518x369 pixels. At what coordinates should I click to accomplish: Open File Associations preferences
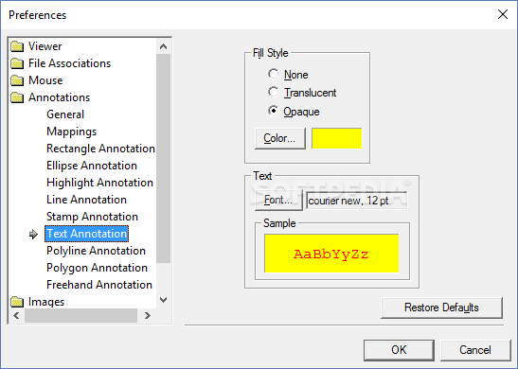pyautogui.click(x=69, y=63)
